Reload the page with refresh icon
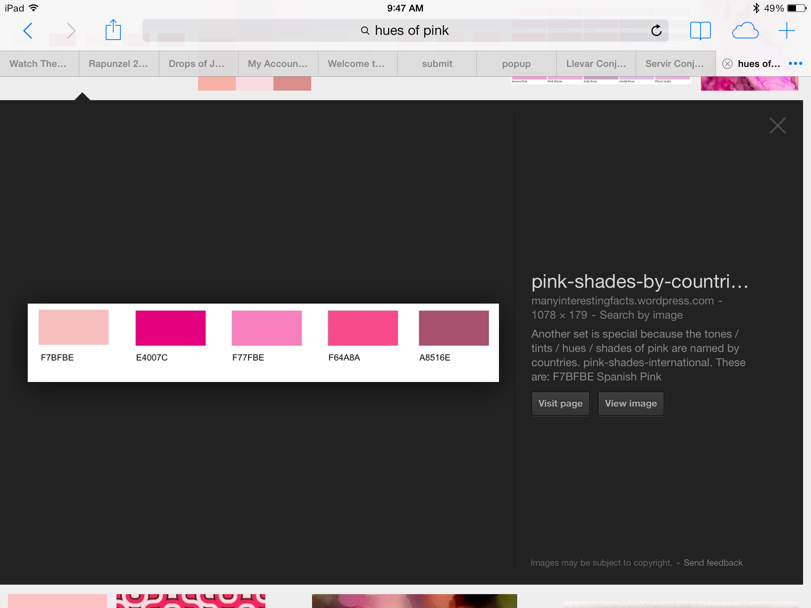Viewport: 811px width, 608px height. click(656, 30)
